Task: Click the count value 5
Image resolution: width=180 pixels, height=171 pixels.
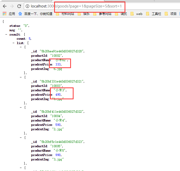Action: tap(30, 39)
